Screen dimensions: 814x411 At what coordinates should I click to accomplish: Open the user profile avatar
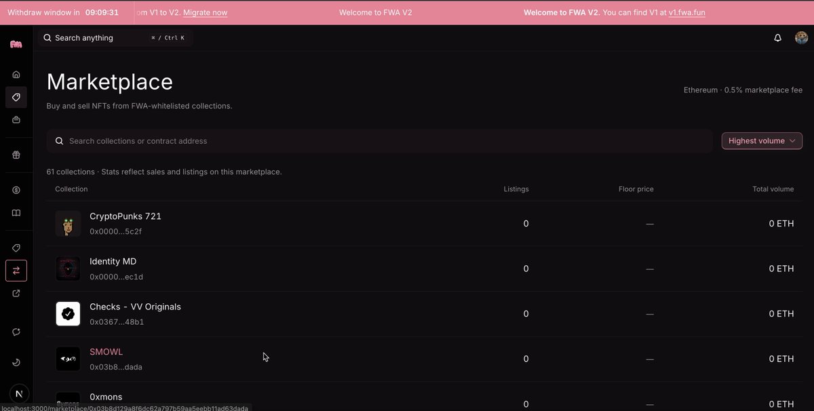pyautogui.click(x=801, y=38)
